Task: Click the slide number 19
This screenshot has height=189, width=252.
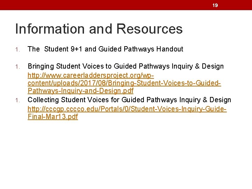Action: tap(215, 5)
